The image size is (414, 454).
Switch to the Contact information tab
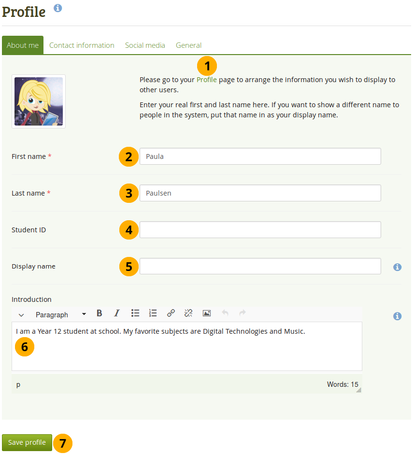click(82, 45)
